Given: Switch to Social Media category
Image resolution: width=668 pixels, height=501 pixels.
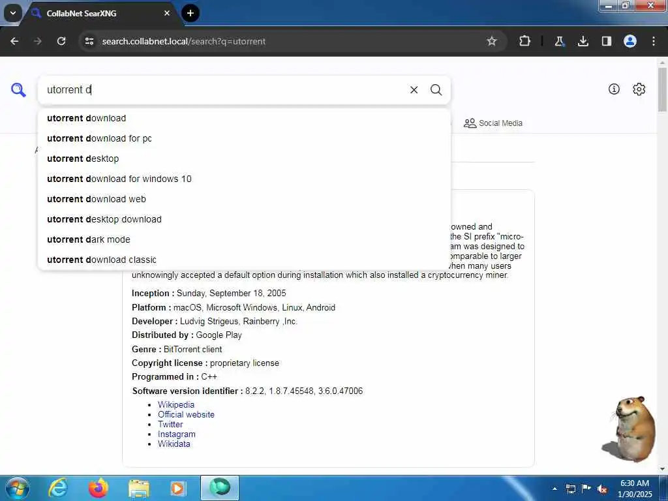Looking at the screenshot, I should tap(493, 123).
